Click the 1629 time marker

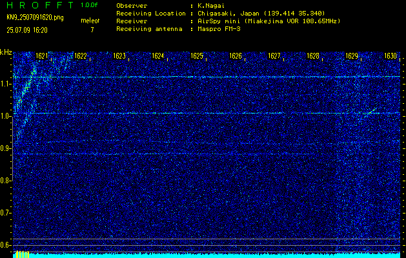(x=352, y=56)
